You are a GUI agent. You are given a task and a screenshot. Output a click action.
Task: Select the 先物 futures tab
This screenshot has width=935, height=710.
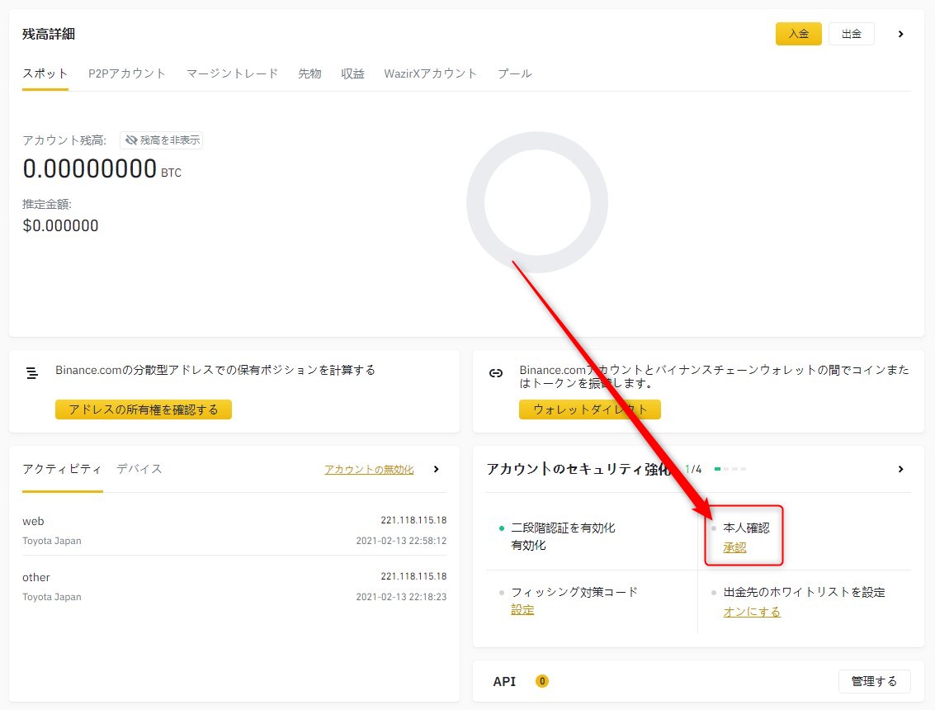[x=309, y=73]
